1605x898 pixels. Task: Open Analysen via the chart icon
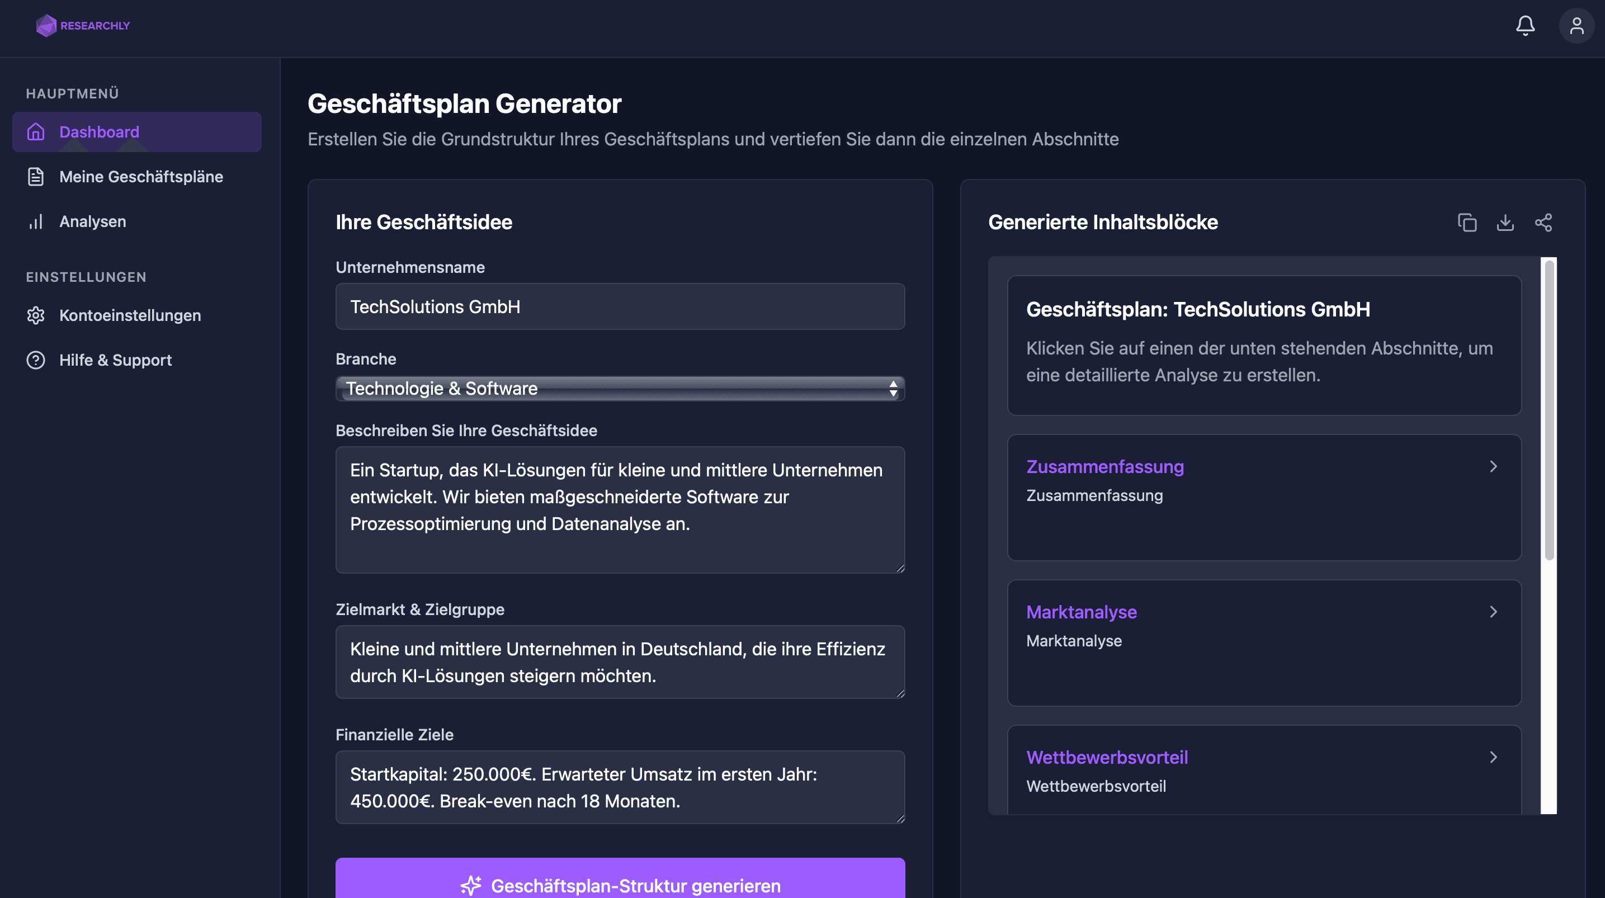[36, 221]
